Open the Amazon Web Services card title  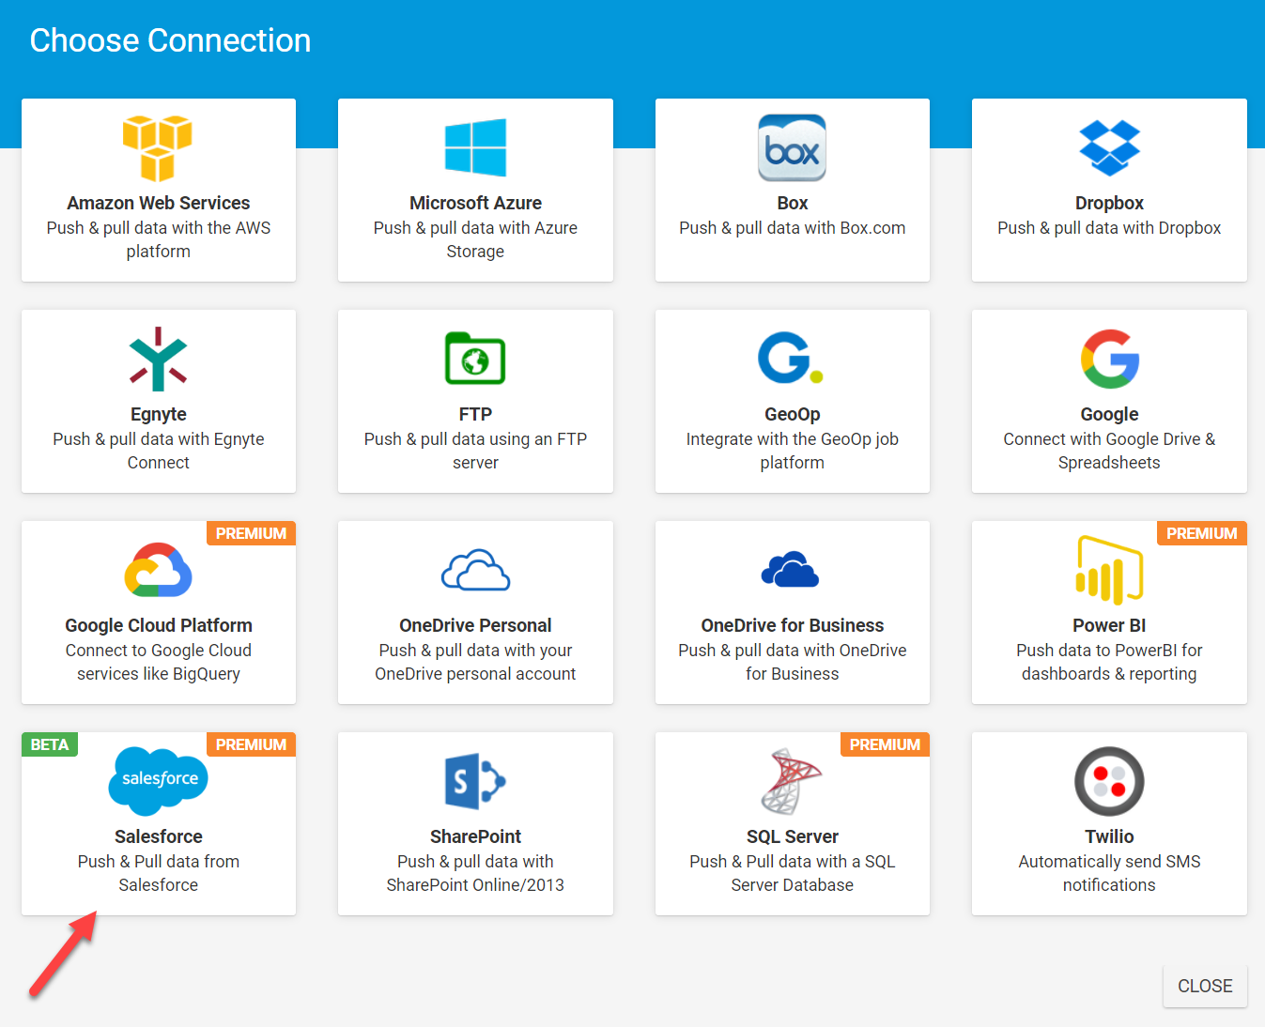tap(158, 203)
